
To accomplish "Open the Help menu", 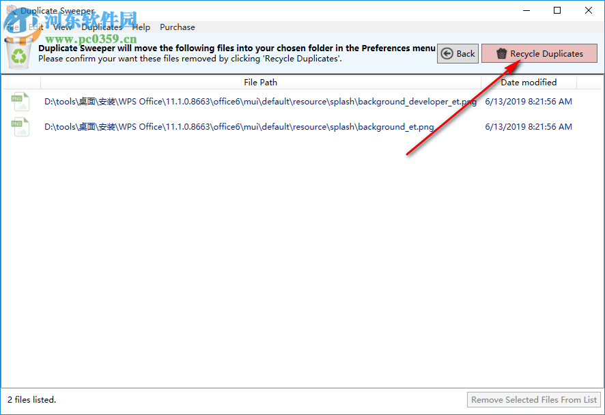I will [141, 27].
